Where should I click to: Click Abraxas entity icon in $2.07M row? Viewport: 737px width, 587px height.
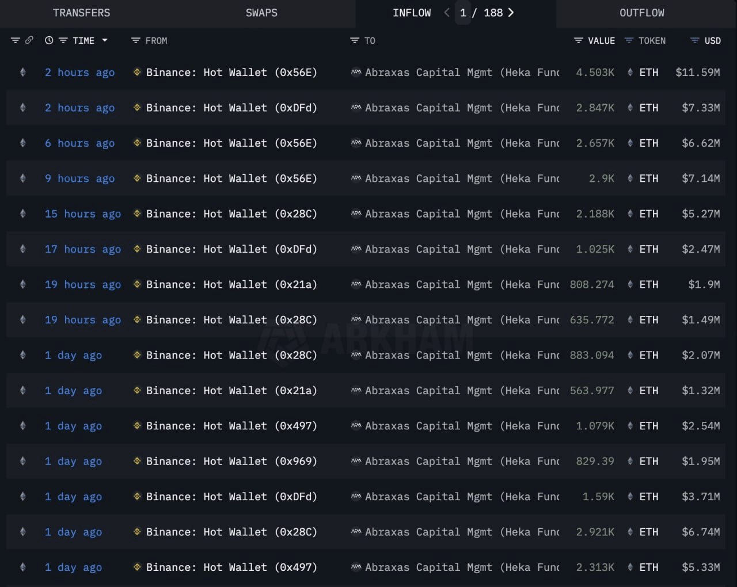(356, 355)
